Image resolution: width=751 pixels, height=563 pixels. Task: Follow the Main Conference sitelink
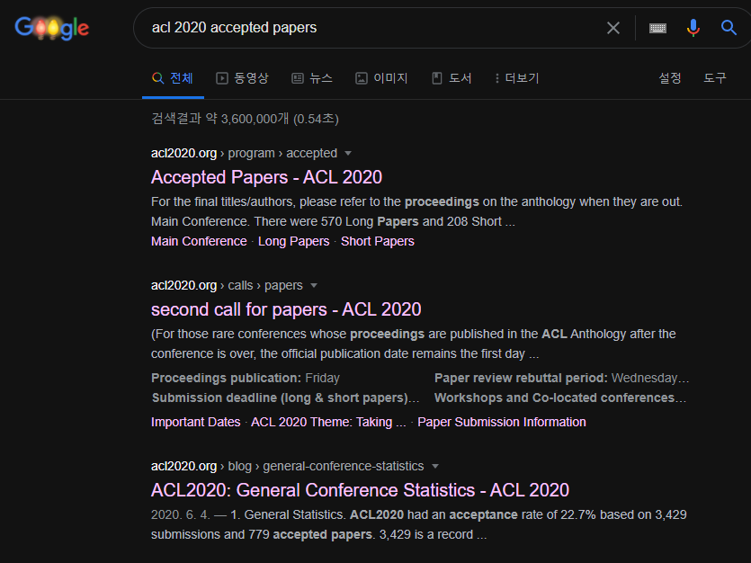click(x=199, y=241)
